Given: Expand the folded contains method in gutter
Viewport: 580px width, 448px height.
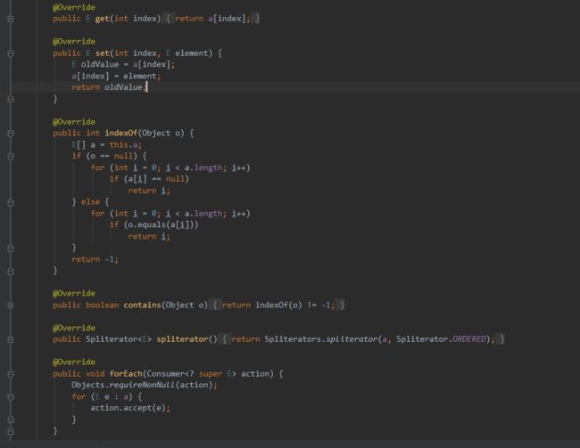Looking at the screenshot, I should coord(11,305).
